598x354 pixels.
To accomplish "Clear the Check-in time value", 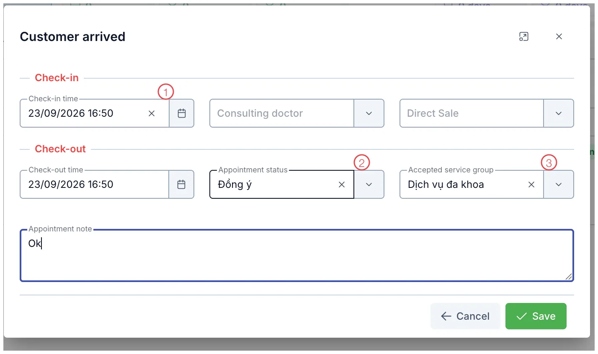I will coord(152,113).
